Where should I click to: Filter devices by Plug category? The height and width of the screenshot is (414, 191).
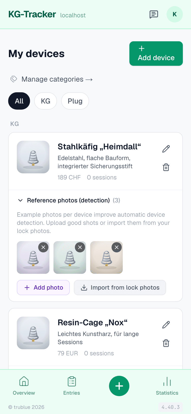pyautogui.click(x=75, y=101)
